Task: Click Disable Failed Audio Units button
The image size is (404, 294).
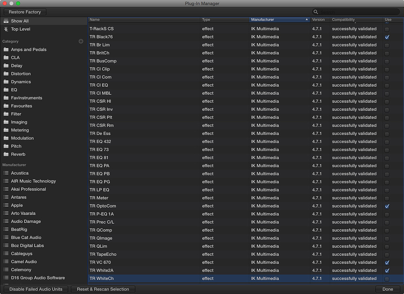Action: click(x=36, y=289)
